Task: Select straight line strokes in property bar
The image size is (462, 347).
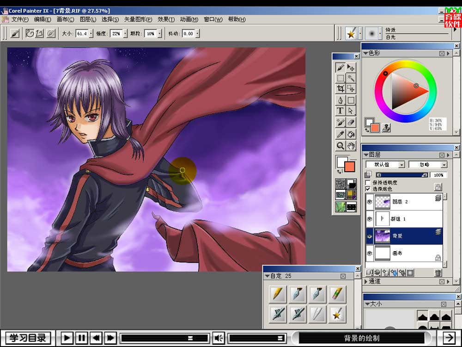Action: pyautogui.click(x=39, y=33)
